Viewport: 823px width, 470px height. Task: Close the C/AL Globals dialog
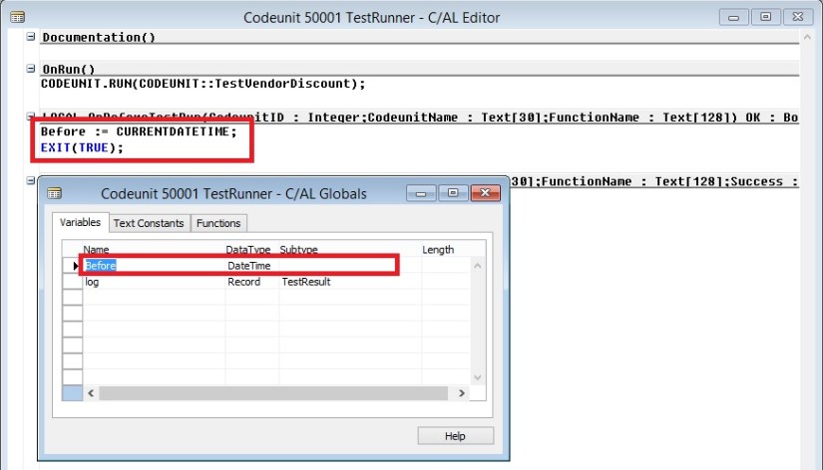[x=484, y=193]
